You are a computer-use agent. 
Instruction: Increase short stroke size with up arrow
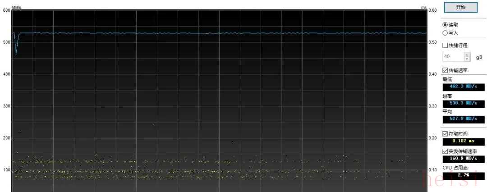[467, 55]
